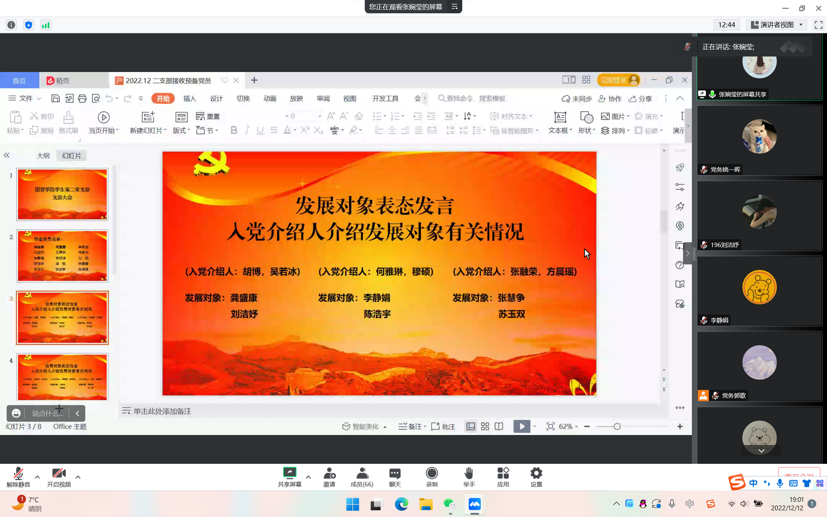Add a new WPS tab with plus
Screen dimensions: 827x517
254,80
